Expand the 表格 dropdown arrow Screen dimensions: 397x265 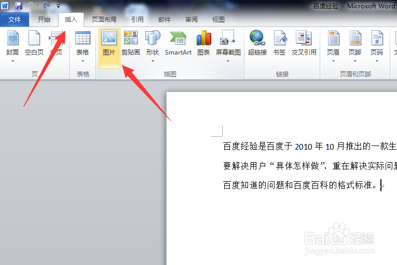[83, 61]
